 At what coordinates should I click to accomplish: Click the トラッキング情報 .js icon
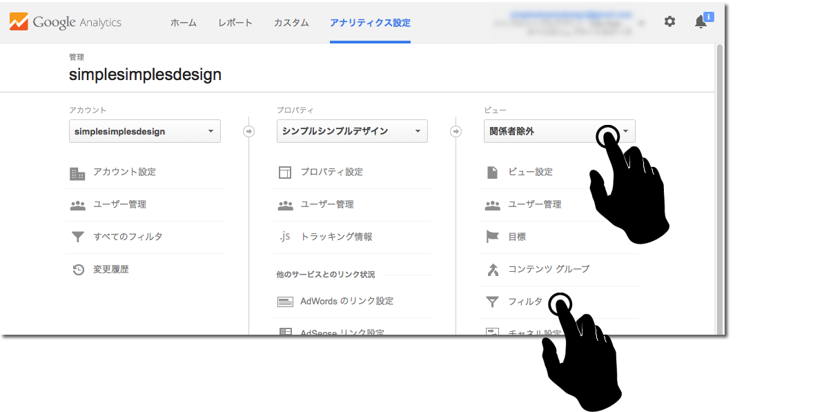click(x=285, y=237)
